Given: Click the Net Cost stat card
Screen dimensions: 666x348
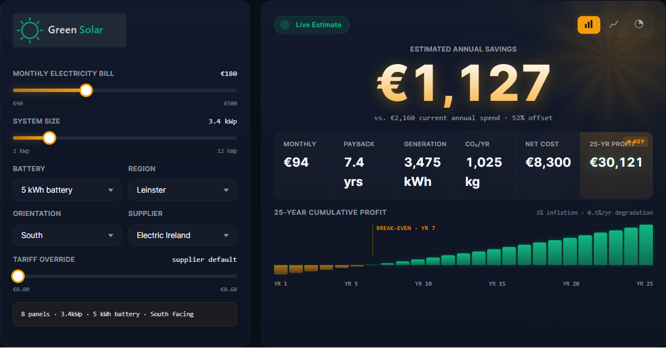Looking at the screenshot, I should pyautogui.click(x=548, y=165).
